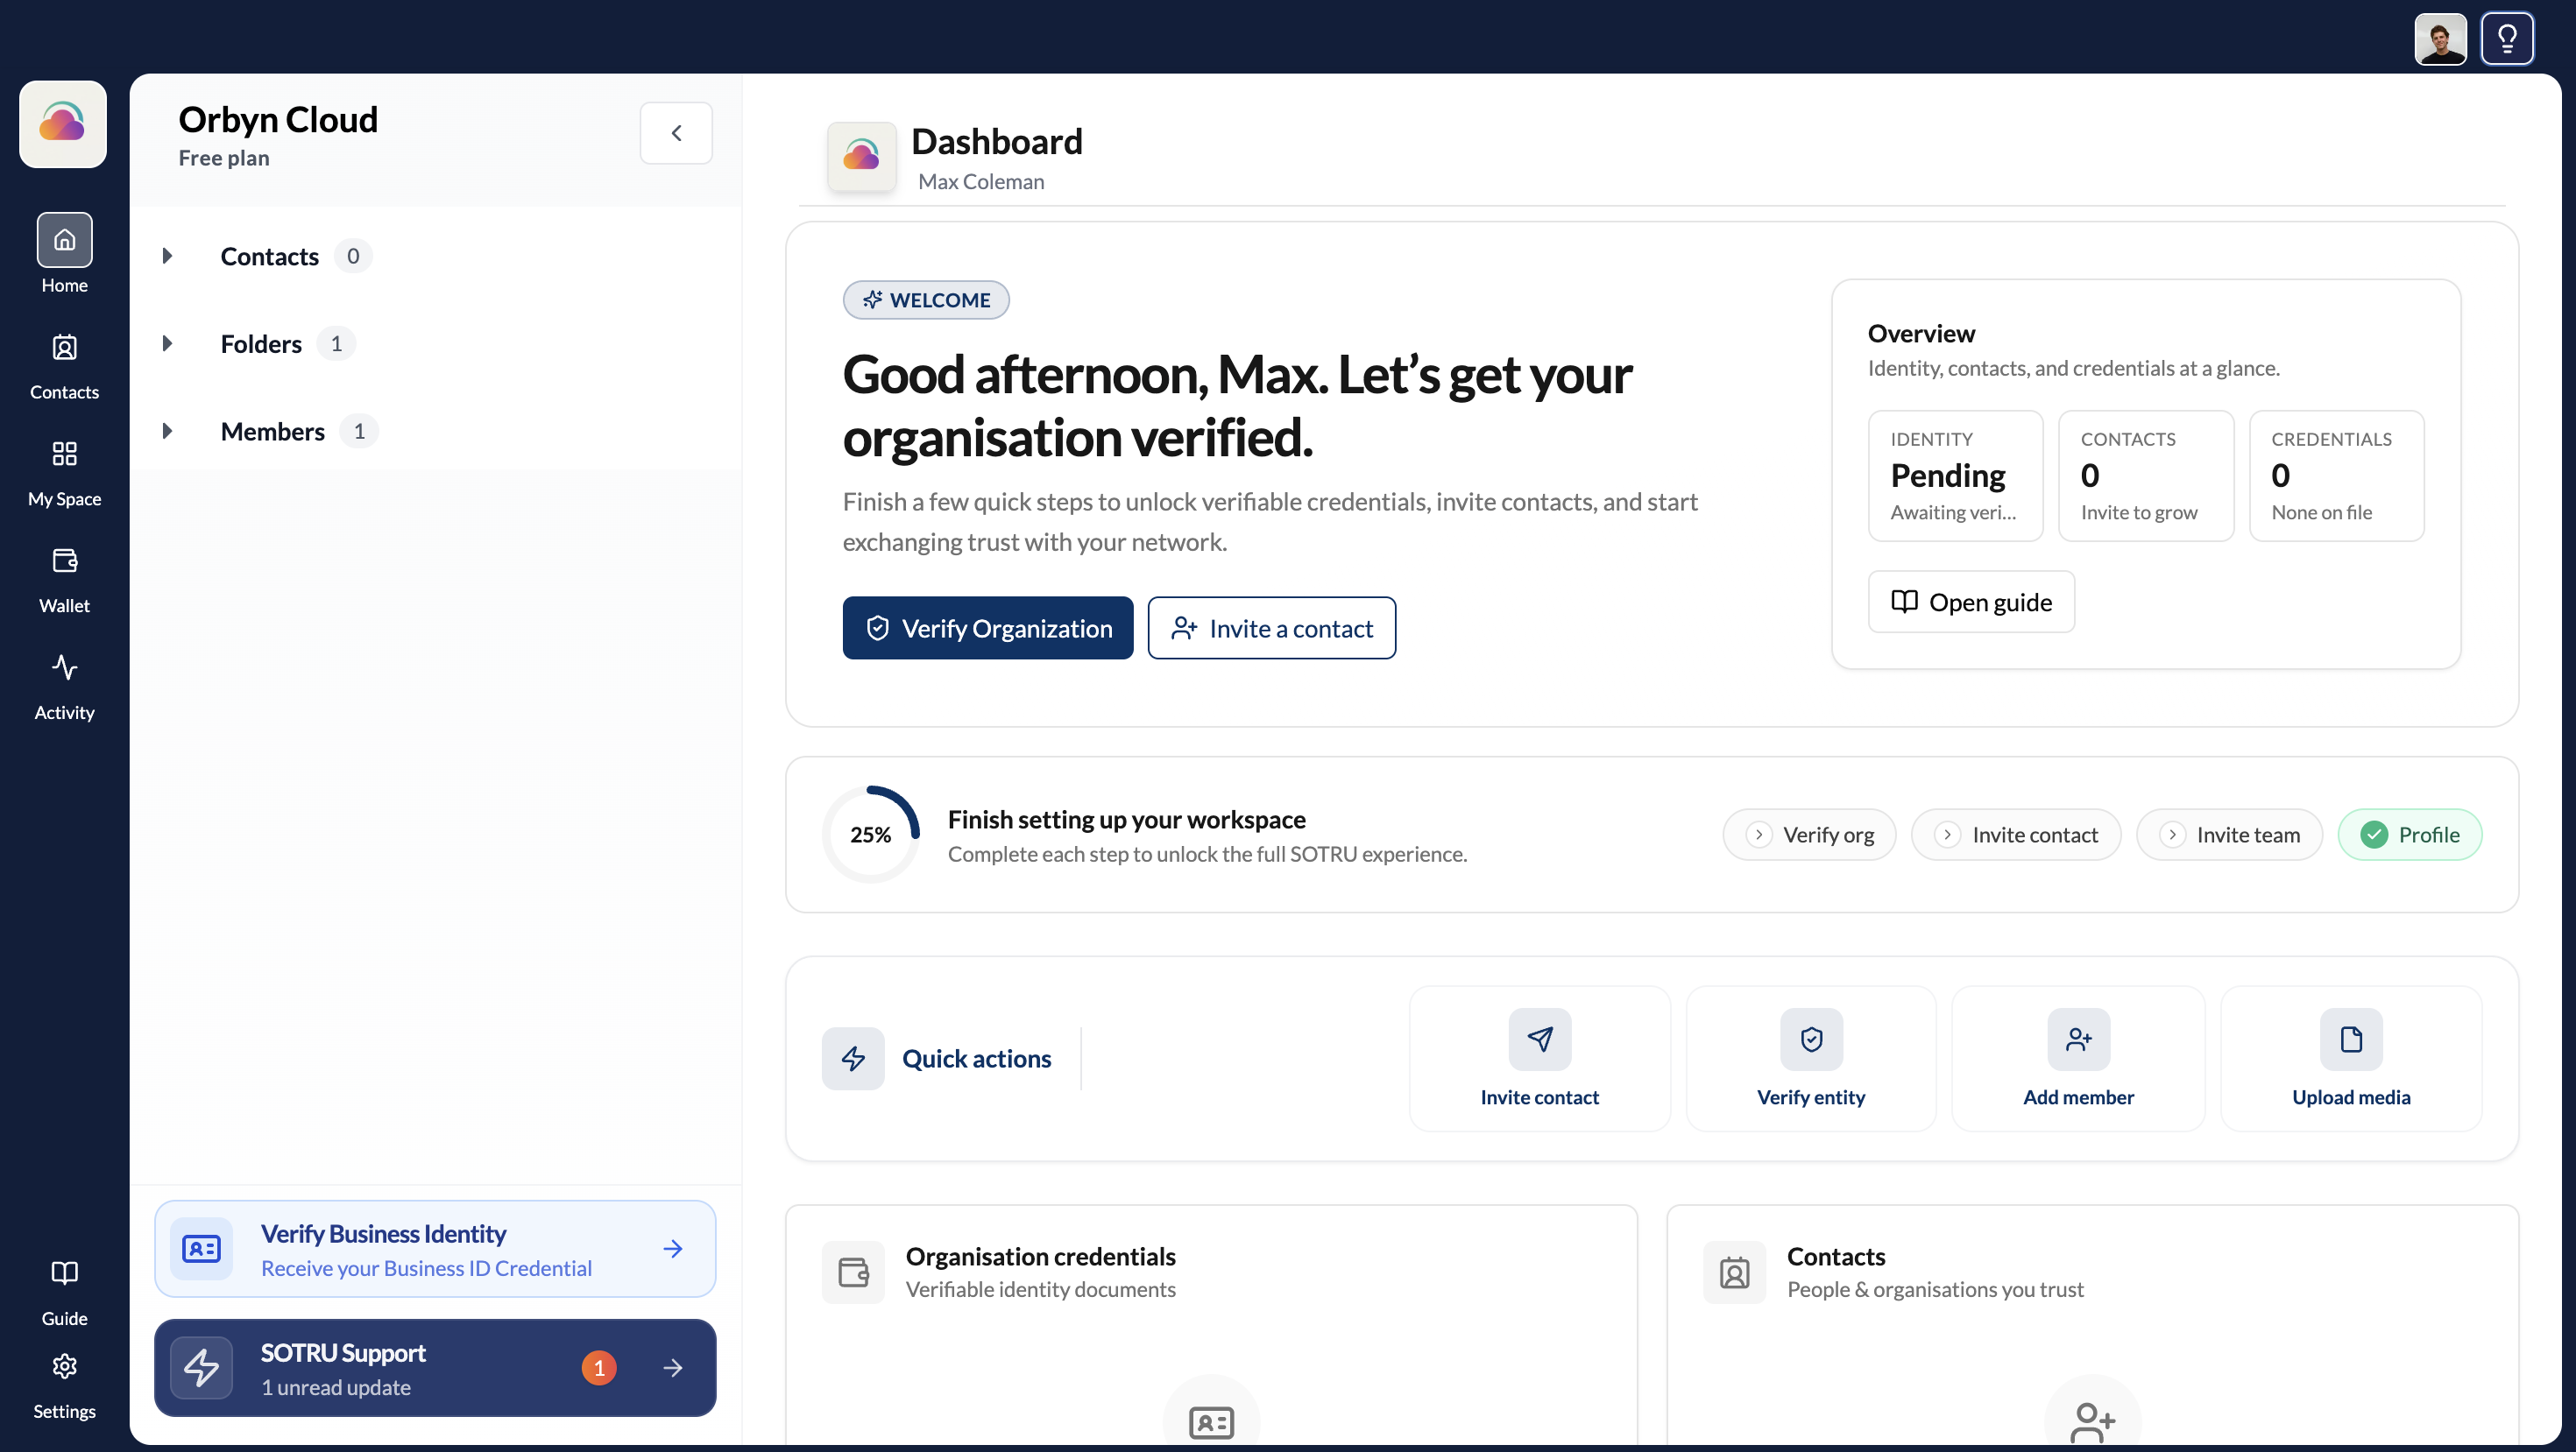Select the Members label in the tree
This screenshot has height=1452, width=2576.
coord(272,432)
